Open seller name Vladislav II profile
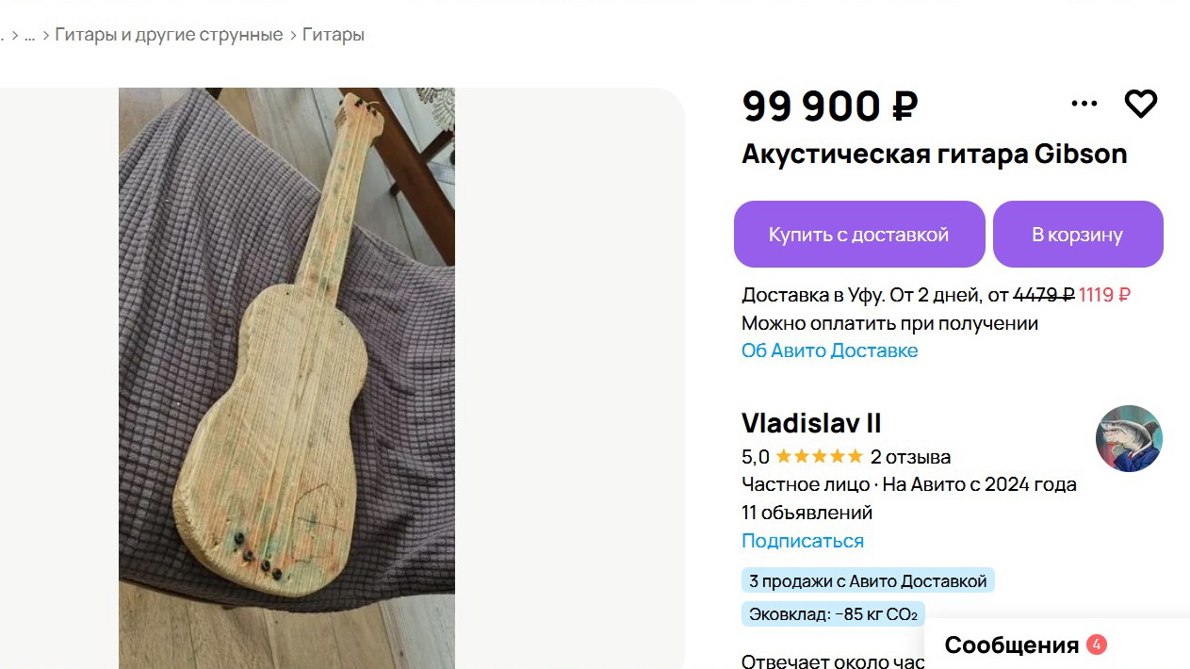The width and height of the screenshot is (1190, 669). (x=811, y=423)
